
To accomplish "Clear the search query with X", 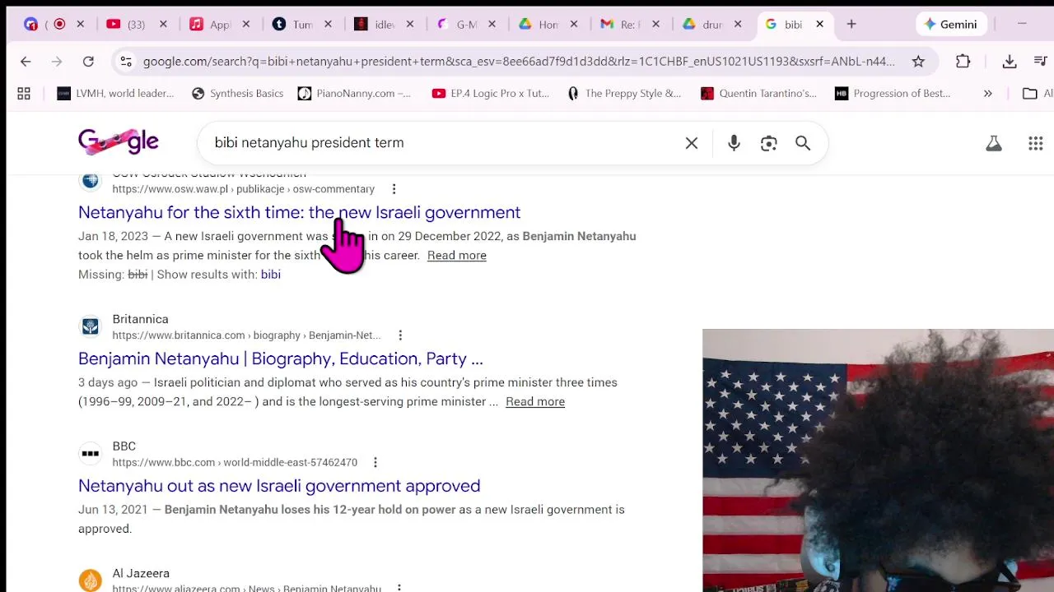I will coord(692,143).
